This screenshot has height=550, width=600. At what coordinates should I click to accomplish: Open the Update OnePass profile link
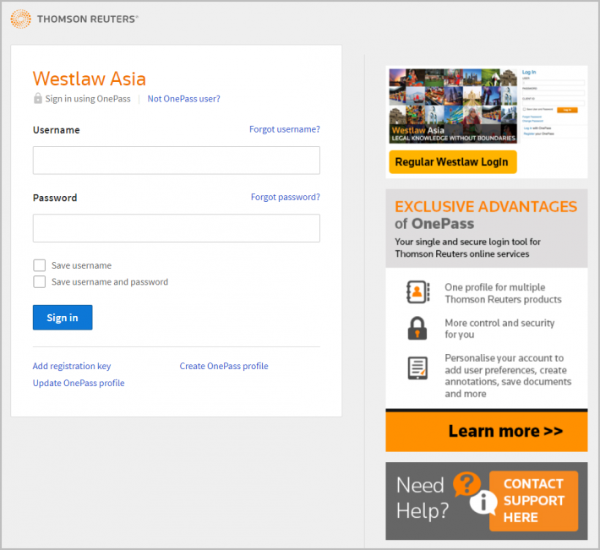[79, 383]
